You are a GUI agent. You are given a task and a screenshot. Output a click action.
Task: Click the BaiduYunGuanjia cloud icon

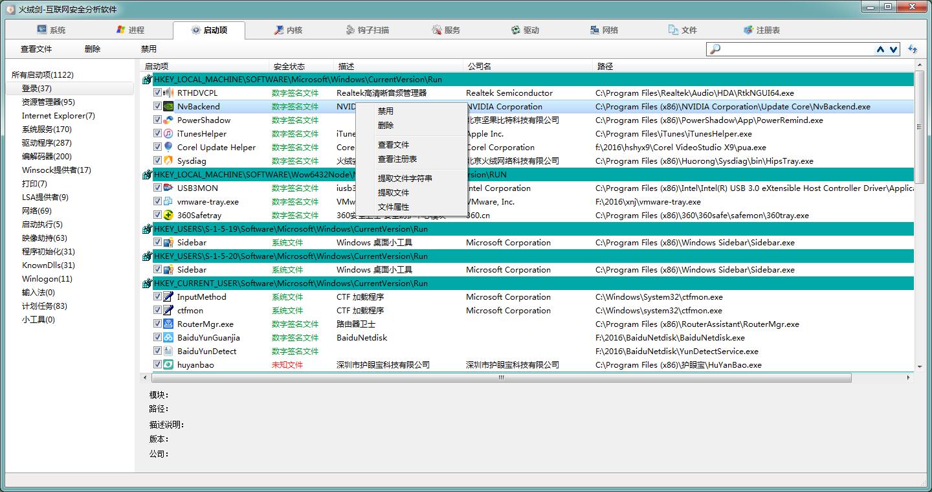pyautogui.click(x=168, y=338)
